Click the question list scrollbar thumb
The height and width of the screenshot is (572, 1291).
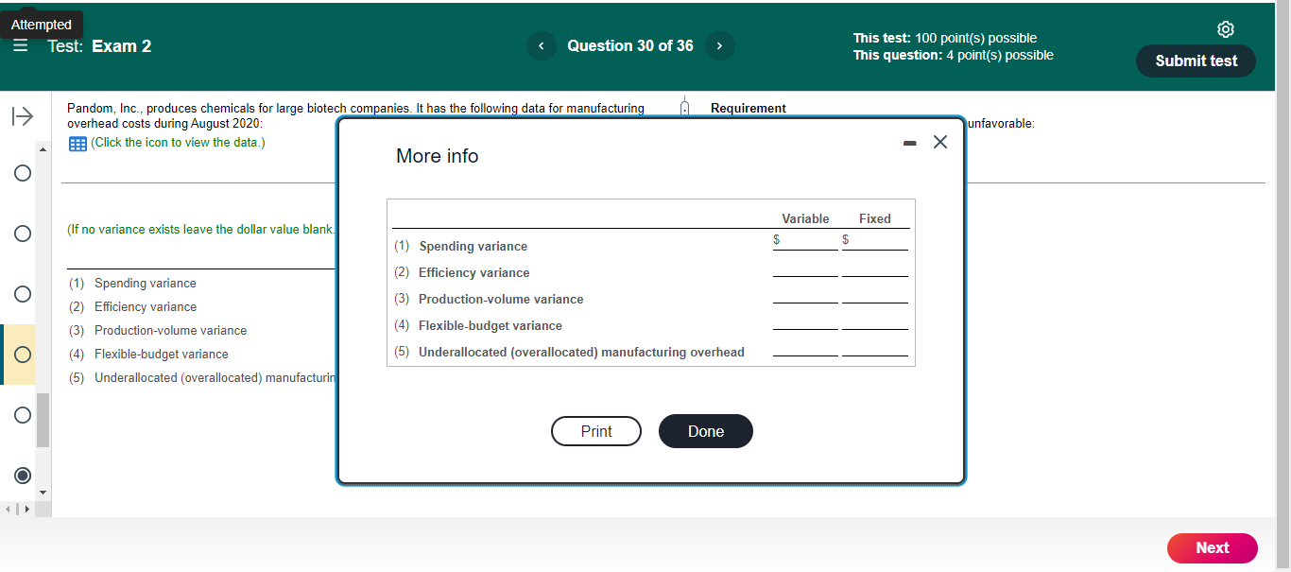tap(40, 416)
